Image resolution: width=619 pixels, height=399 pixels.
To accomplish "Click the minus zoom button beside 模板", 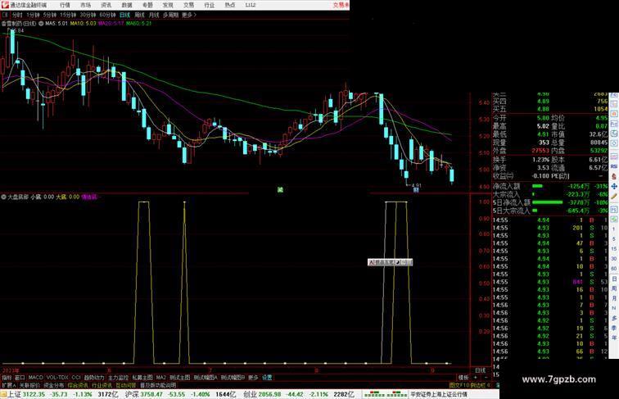I will point(486,378).
